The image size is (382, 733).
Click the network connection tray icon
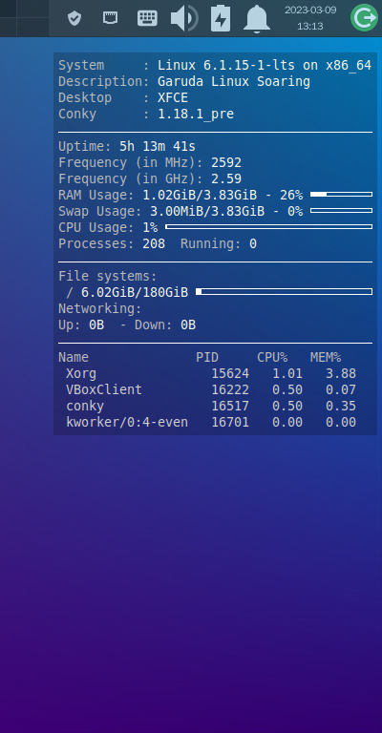click(111, 18)
